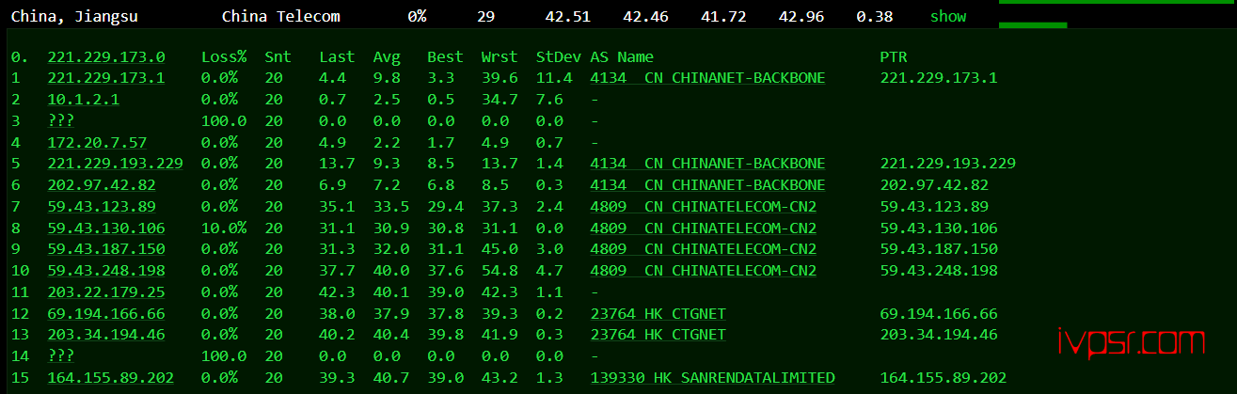
Task: Open AS 4809 CHINATELECOM-CN2 link in hop 8
Action: click(704, 229)
